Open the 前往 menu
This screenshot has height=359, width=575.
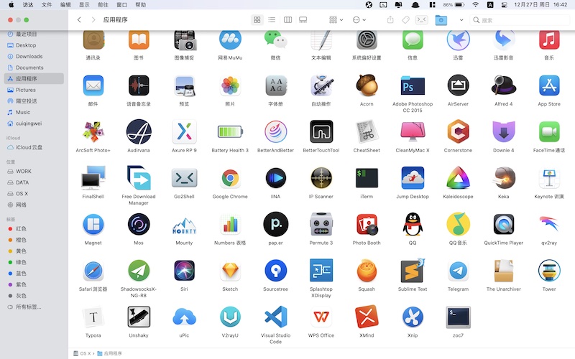click(103, 5)
